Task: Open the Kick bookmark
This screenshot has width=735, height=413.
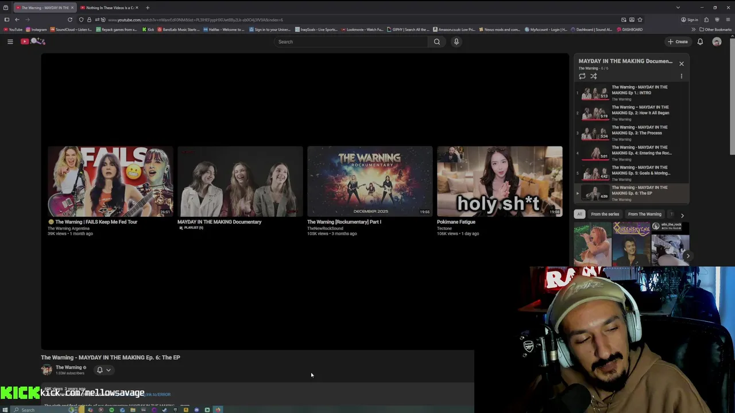Action: tap(148, 29)
